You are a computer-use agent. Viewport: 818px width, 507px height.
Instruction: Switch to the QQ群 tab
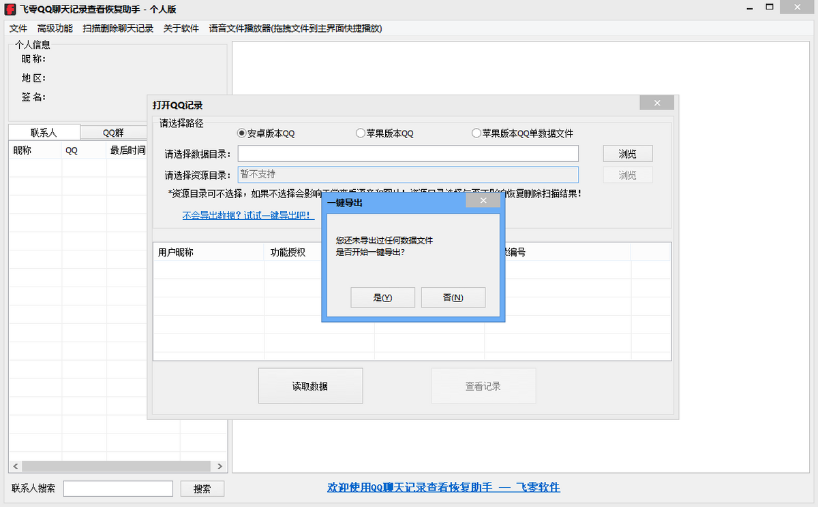click(x=113, y=133)
